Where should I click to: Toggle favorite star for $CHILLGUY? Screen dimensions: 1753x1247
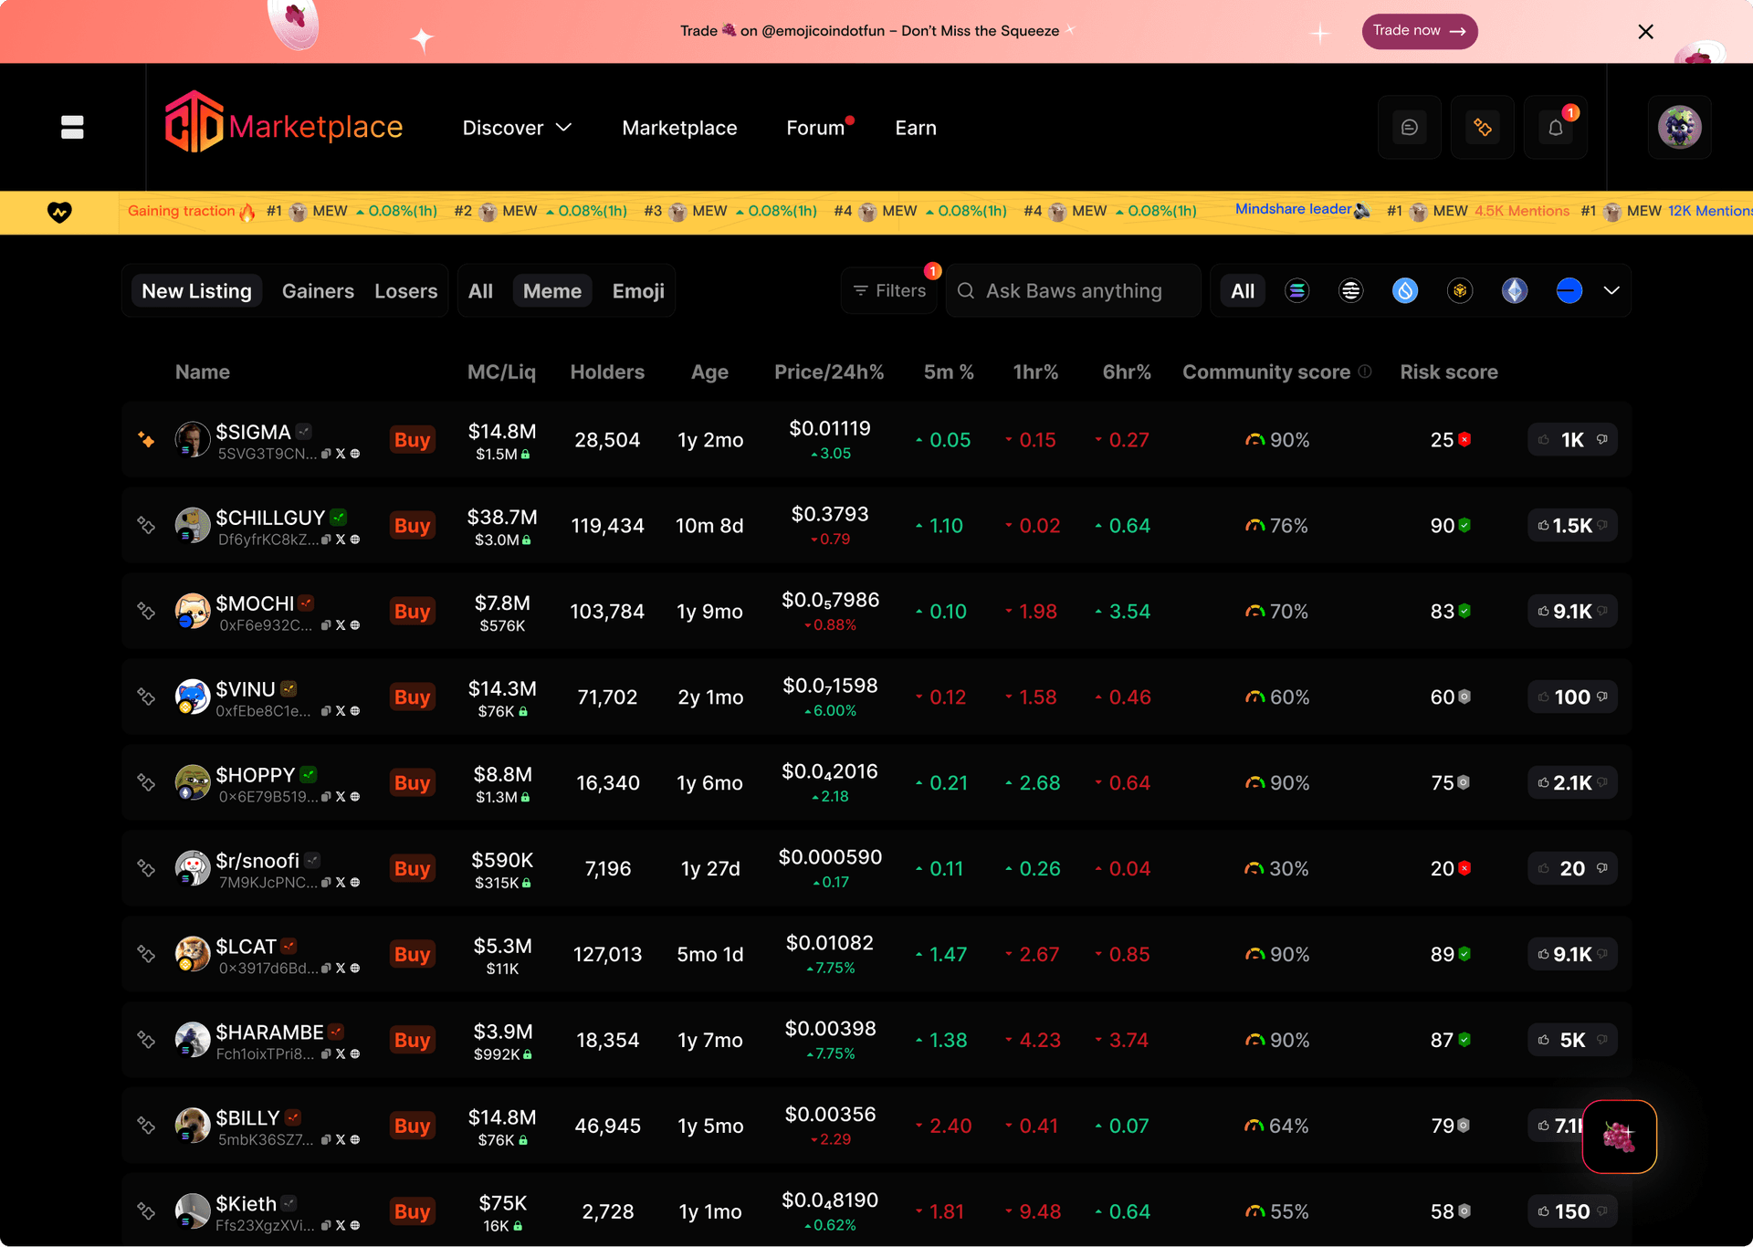point(146,526)
